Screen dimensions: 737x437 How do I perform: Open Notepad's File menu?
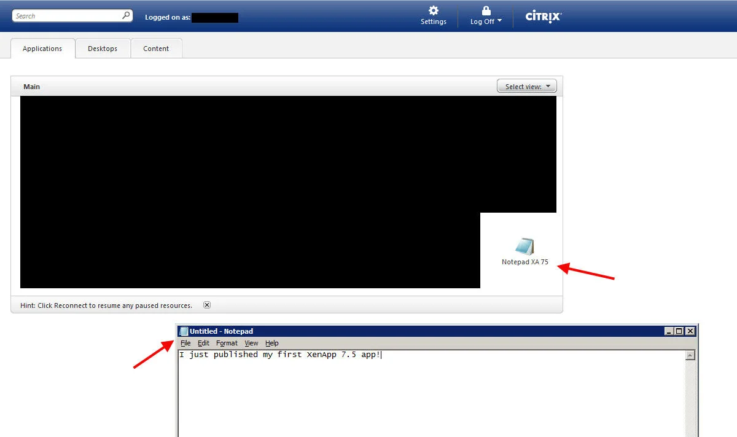click(x=185, y=343)
